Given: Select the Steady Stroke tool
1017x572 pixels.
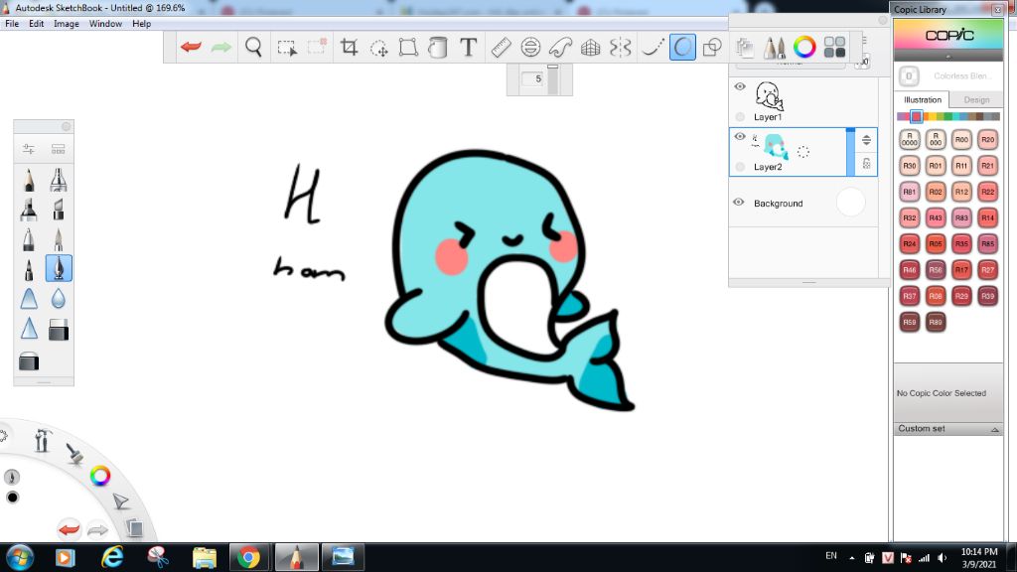Looking at the screenshot, I should click(653, 48).
